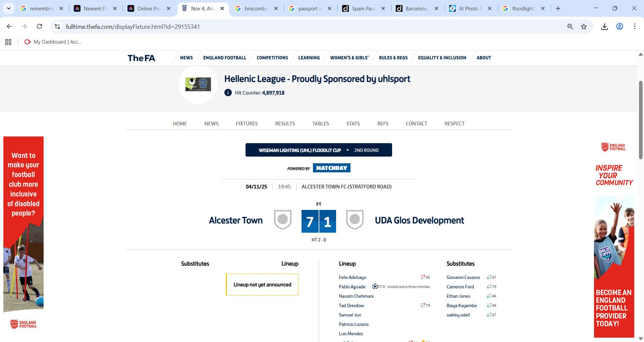Open COMPETITIONS in the top menu

(x=272, y=58)
